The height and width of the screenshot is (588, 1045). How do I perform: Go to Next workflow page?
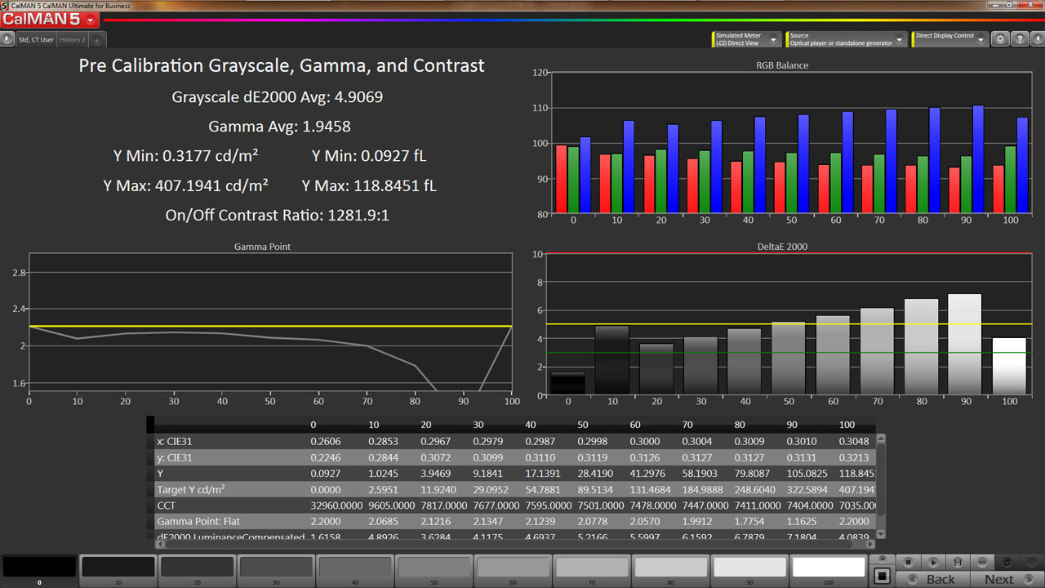click(1007, 579)
